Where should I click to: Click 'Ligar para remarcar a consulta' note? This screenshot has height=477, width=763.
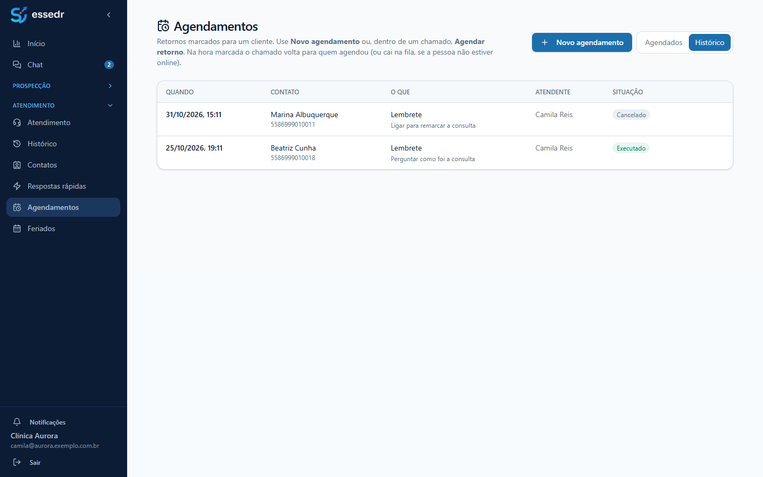point(433,126)
